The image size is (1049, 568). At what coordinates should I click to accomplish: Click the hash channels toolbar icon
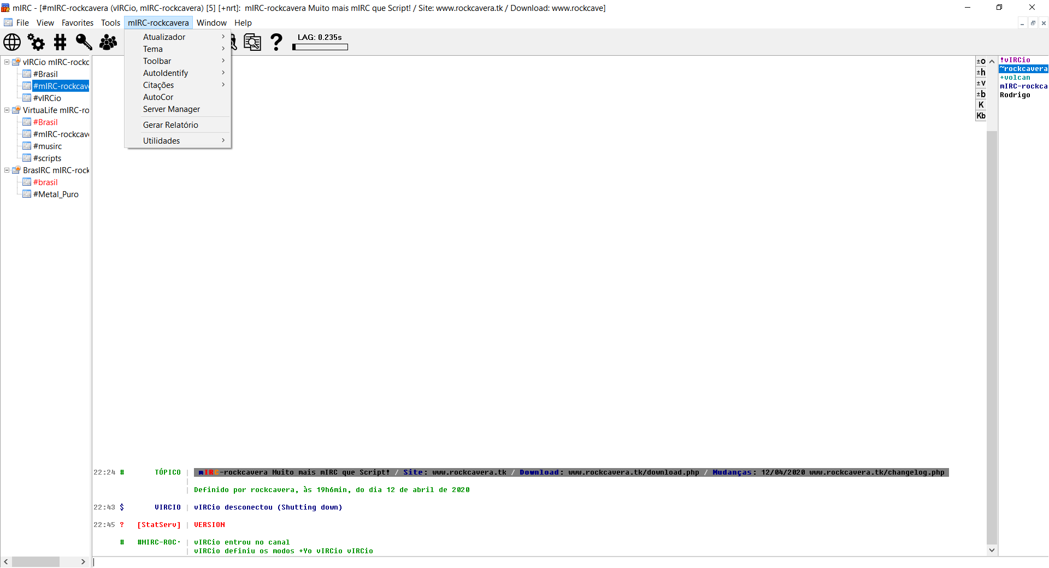60,42
